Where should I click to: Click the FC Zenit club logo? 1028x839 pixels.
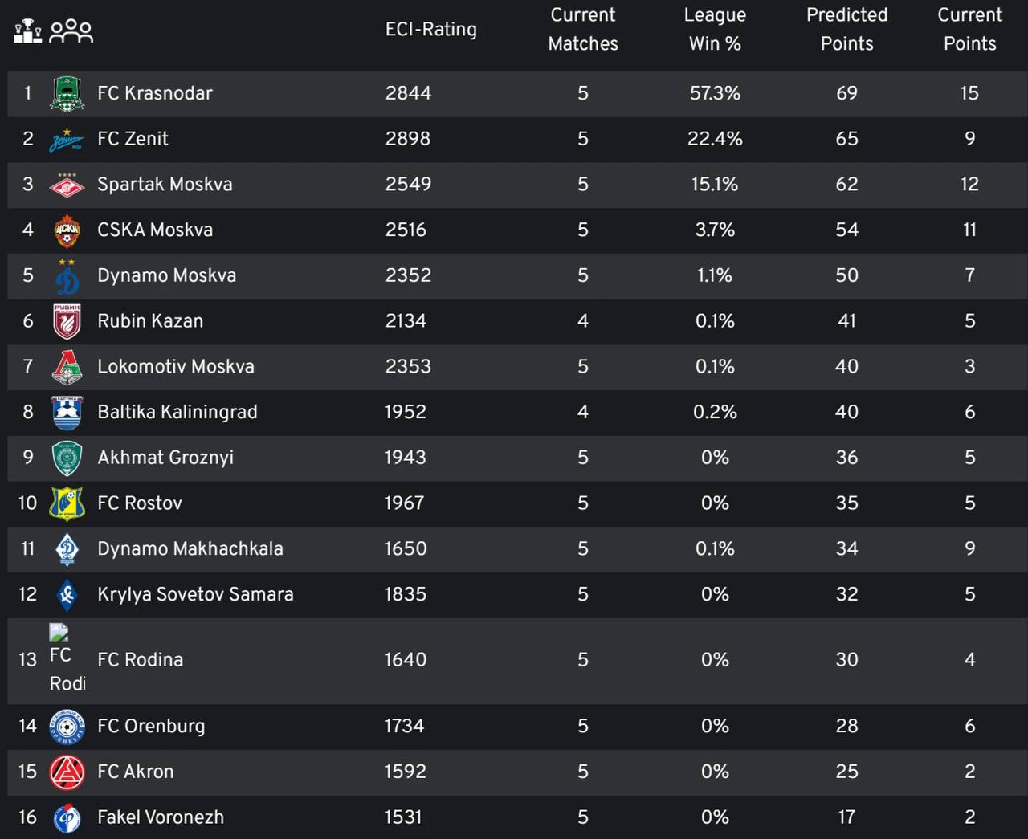67,140
